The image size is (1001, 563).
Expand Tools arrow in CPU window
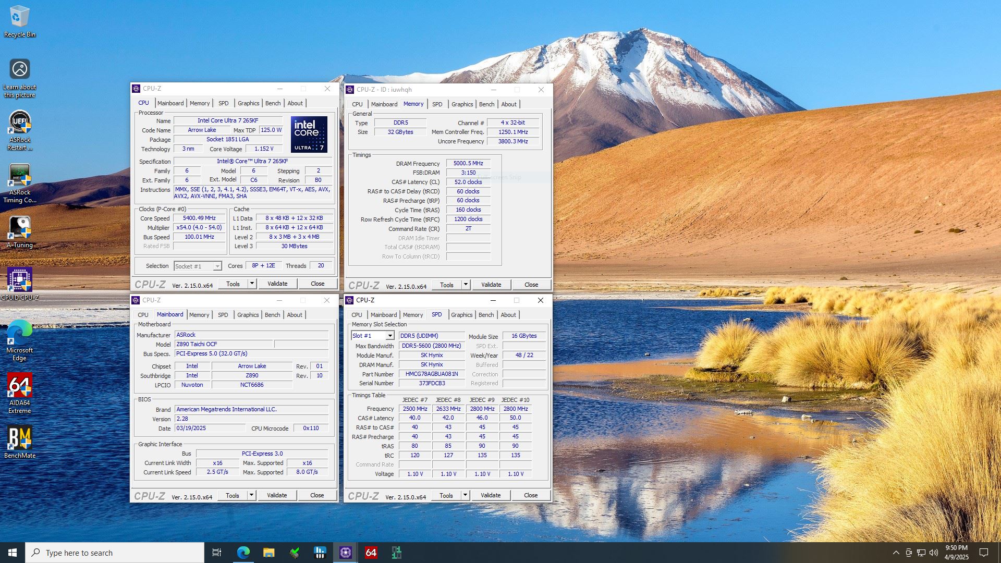tap(252, 284)
